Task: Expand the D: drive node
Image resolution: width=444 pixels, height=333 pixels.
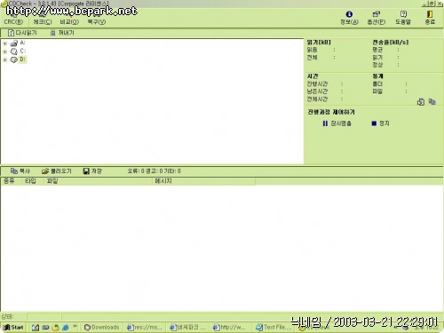Action: (4, 59)
